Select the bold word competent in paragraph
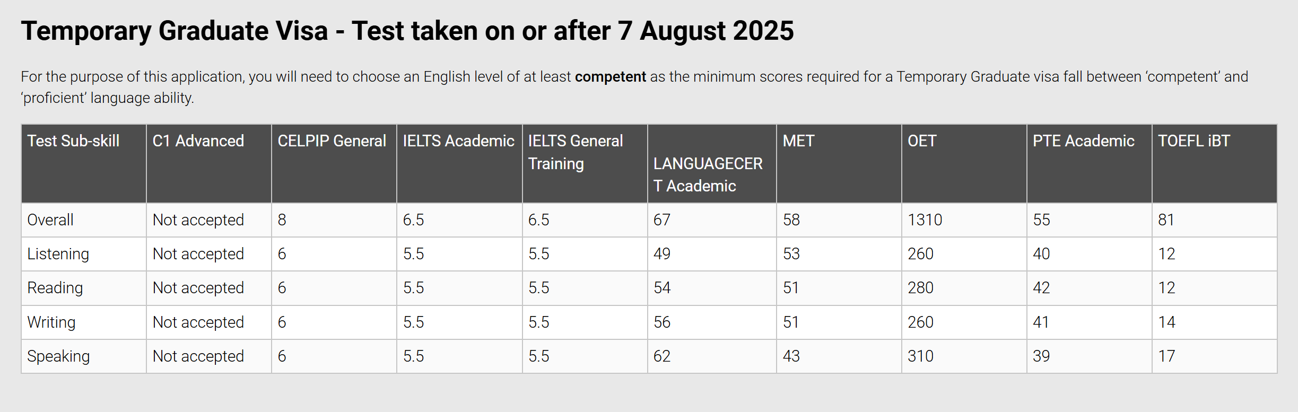The image size is (1298, 412). 610,77
